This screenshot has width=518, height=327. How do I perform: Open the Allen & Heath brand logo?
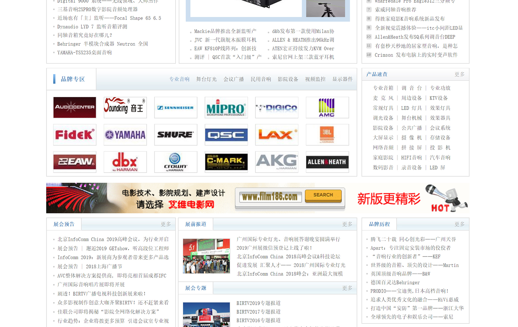[x=327, y=162]
